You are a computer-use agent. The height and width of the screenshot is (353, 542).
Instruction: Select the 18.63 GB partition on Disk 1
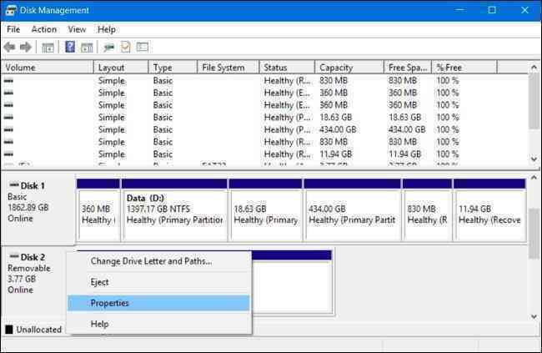(265, 209)
